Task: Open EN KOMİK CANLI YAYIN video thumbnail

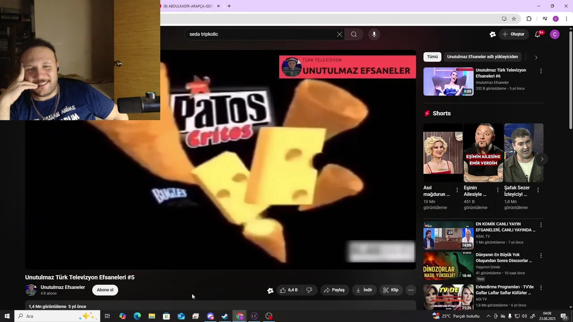Action: 448,236
